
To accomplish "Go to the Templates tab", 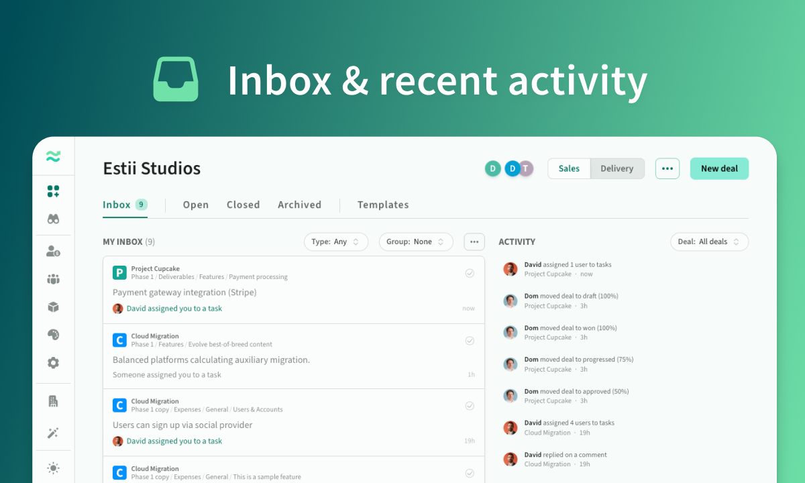I will [x=382, y=205].
